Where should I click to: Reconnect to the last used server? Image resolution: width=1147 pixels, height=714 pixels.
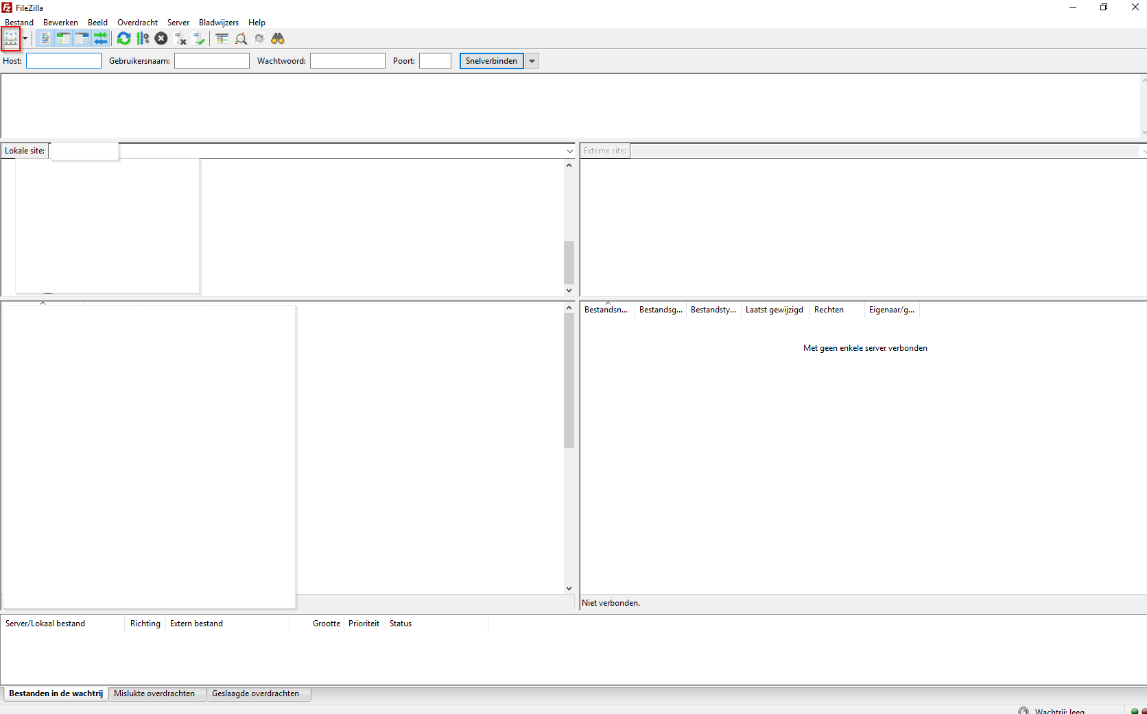(x=199, y=38)
